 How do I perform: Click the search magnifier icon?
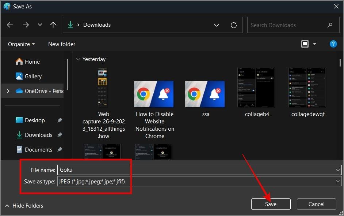point(330,25)
